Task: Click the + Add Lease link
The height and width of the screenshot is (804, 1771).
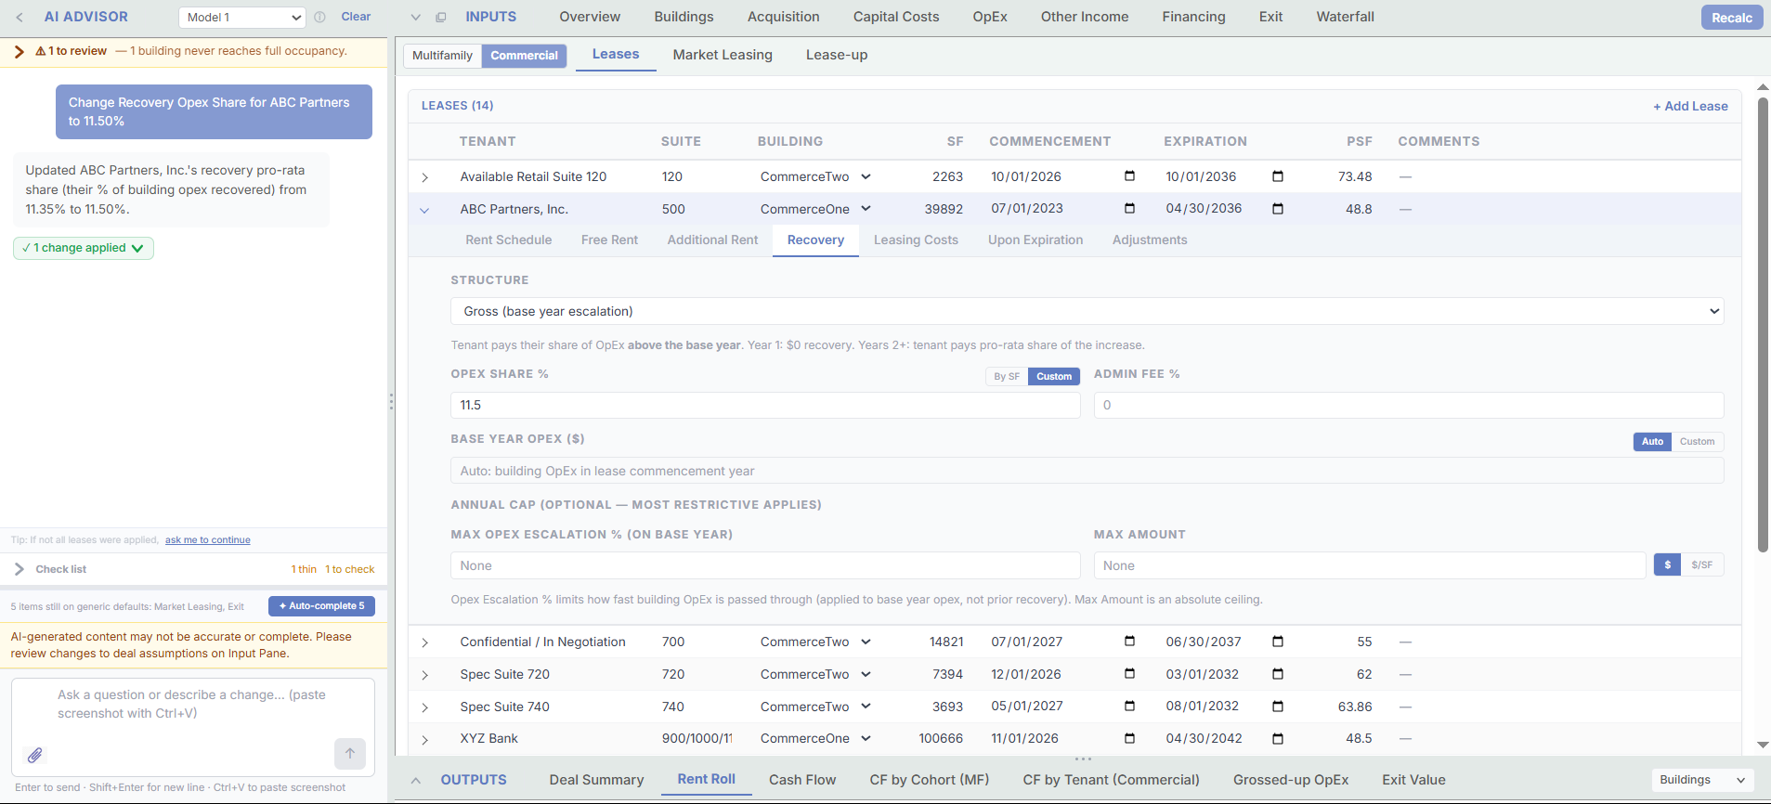Action: pos(1690,106)
